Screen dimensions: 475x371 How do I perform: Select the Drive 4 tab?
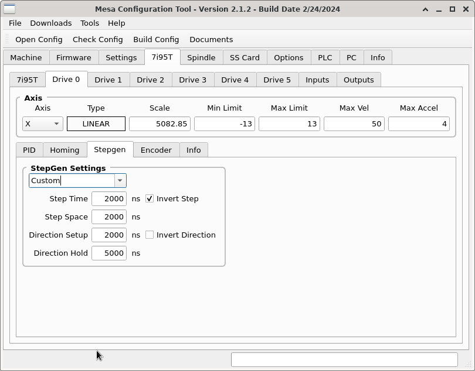click(235, 80)
